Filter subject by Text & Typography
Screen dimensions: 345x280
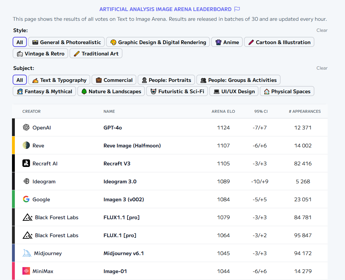coord(59,80)
